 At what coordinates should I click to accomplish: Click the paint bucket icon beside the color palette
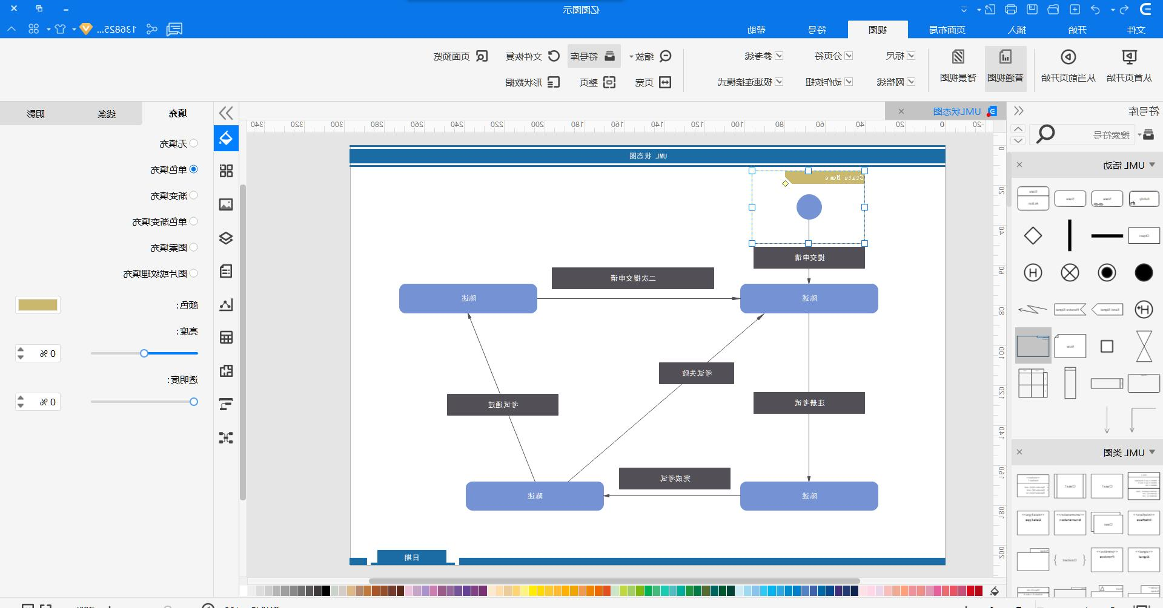tap(995, 591)
